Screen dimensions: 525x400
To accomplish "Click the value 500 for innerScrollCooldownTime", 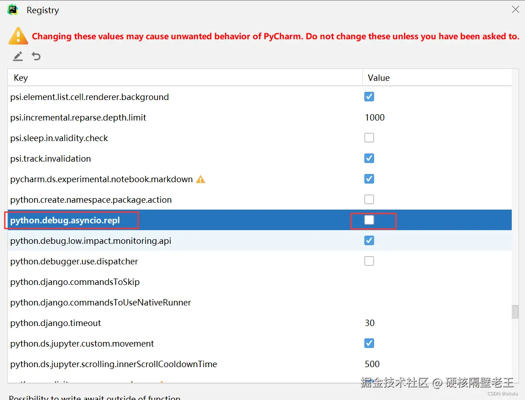I will pos(372,364).
